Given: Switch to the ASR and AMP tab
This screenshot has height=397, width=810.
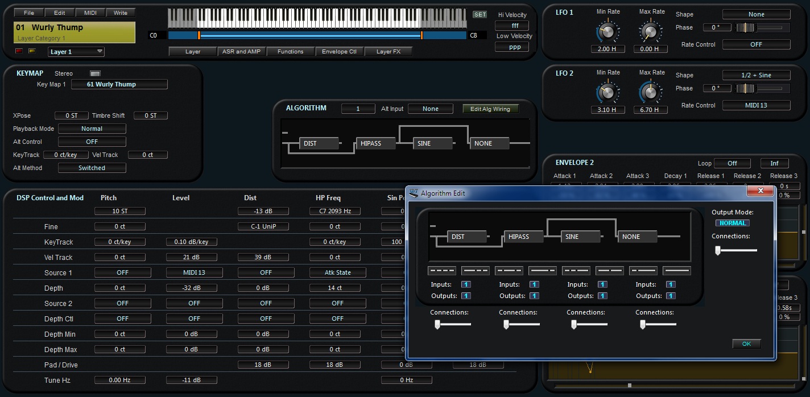Looking at the screenshot, I should [241, 52].
